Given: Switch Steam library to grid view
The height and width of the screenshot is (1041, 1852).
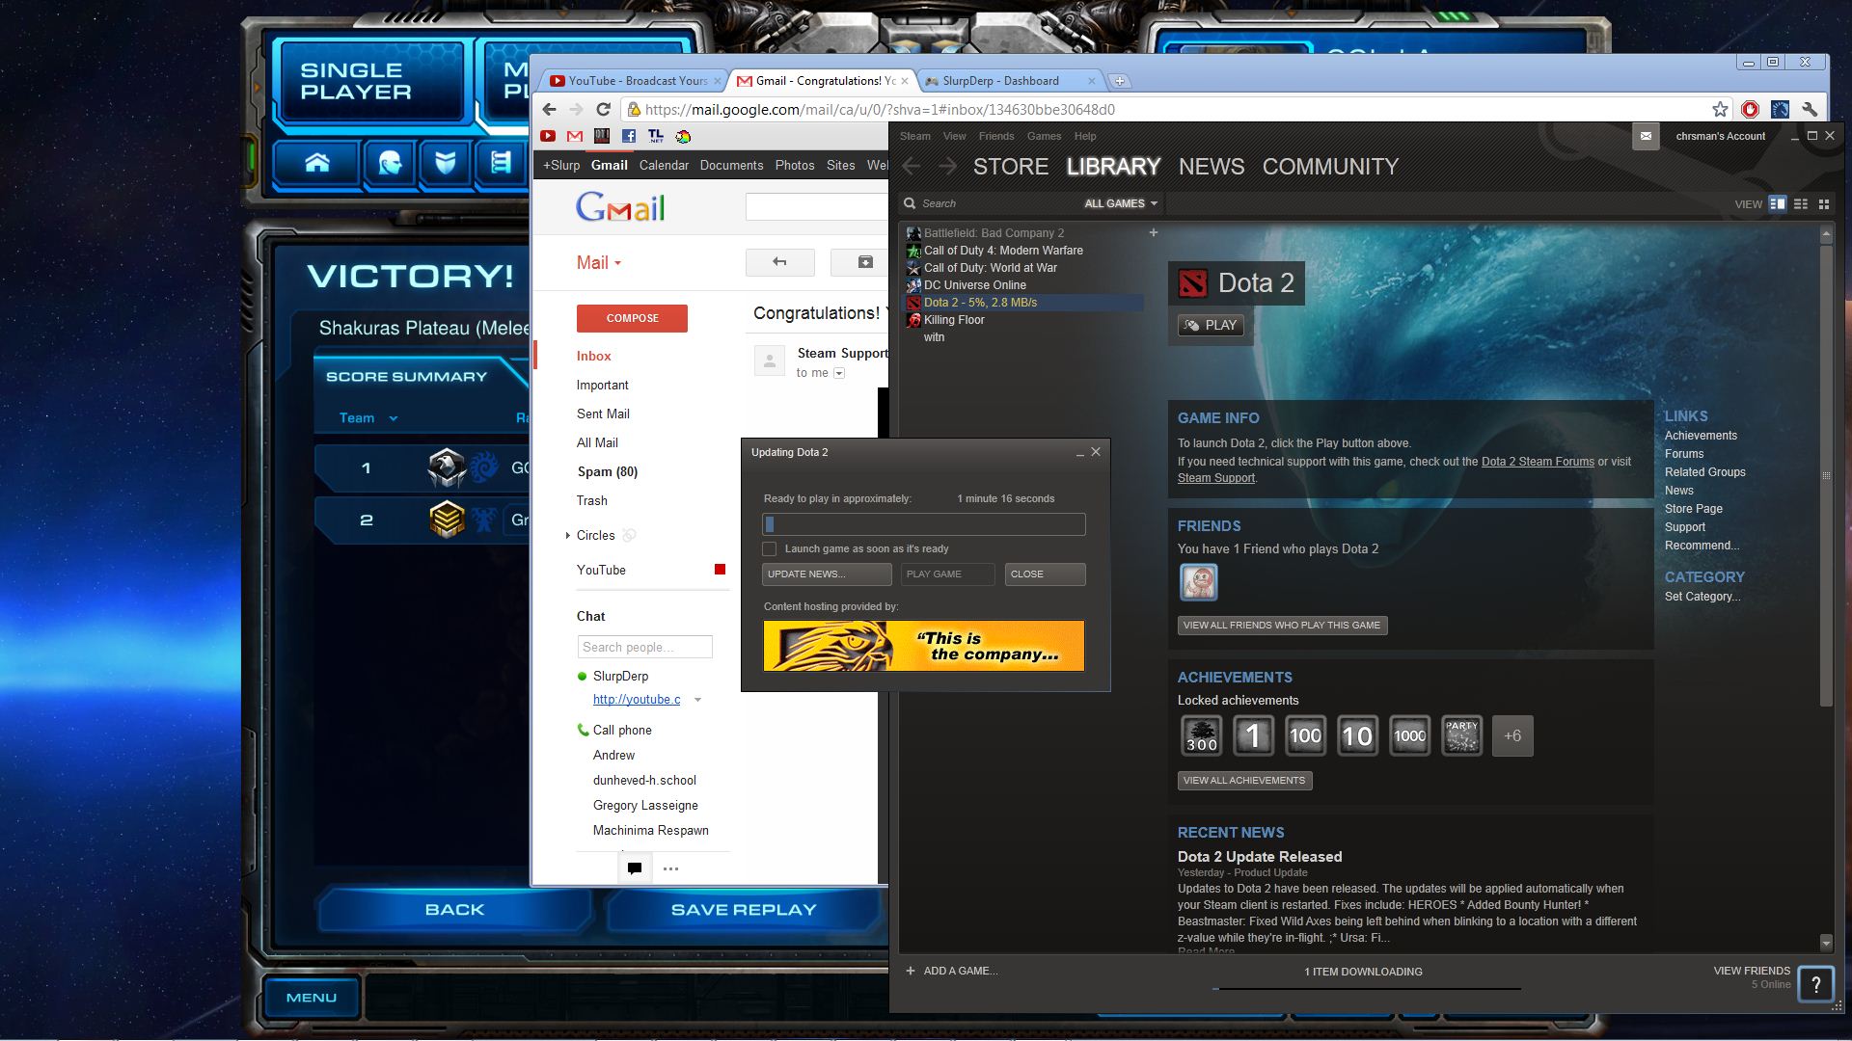Looking at the screenshot, I should (x=1823, y=203).
